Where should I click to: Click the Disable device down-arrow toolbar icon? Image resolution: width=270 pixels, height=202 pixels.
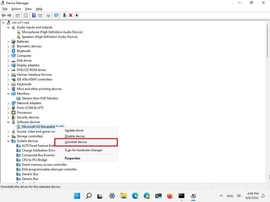(x=77, y=15)
